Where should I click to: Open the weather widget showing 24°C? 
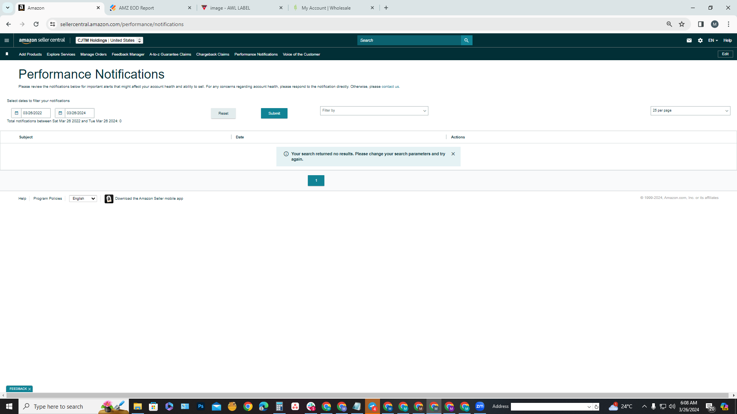621,406
